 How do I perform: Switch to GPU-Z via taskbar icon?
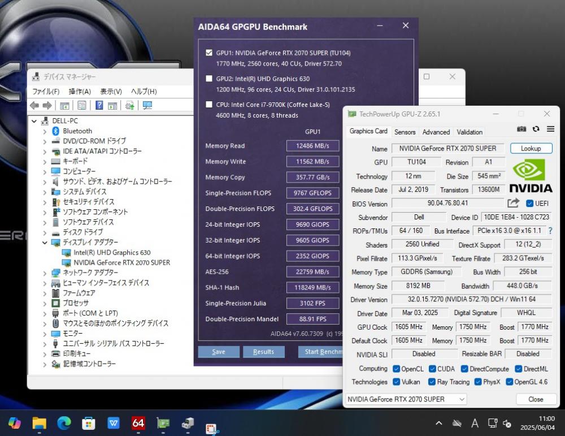click(x=163, y=422)
